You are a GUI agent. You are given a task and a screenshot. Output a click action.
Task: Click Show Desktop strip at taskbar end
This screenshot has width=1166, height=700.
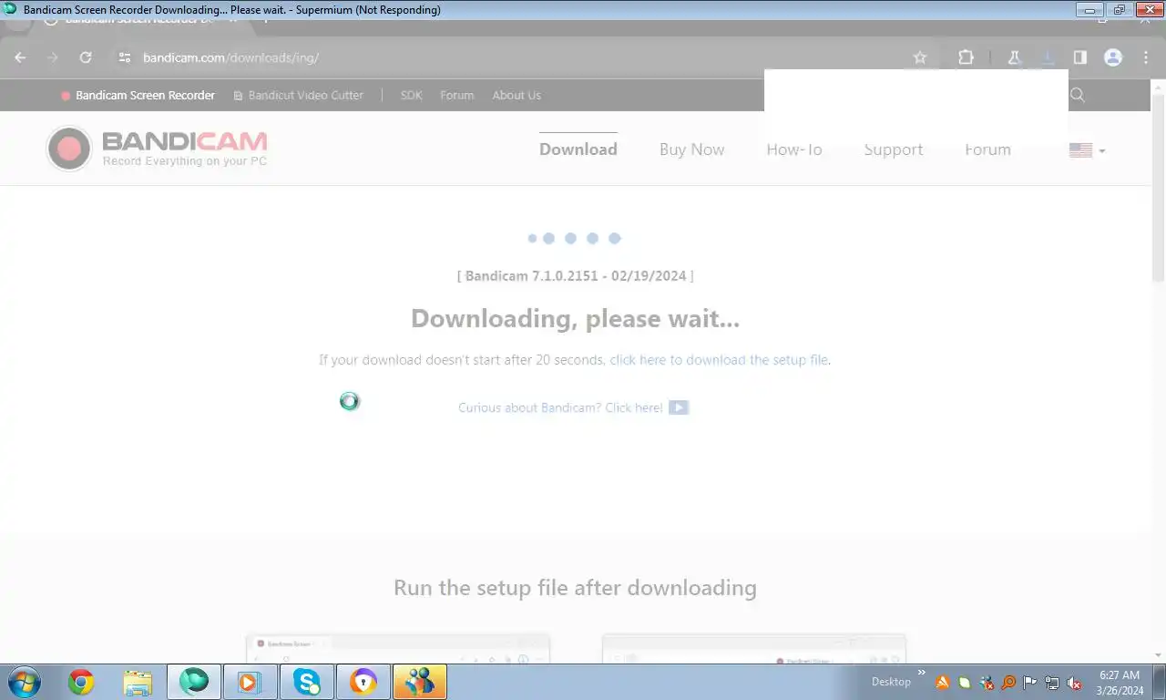1160,682
